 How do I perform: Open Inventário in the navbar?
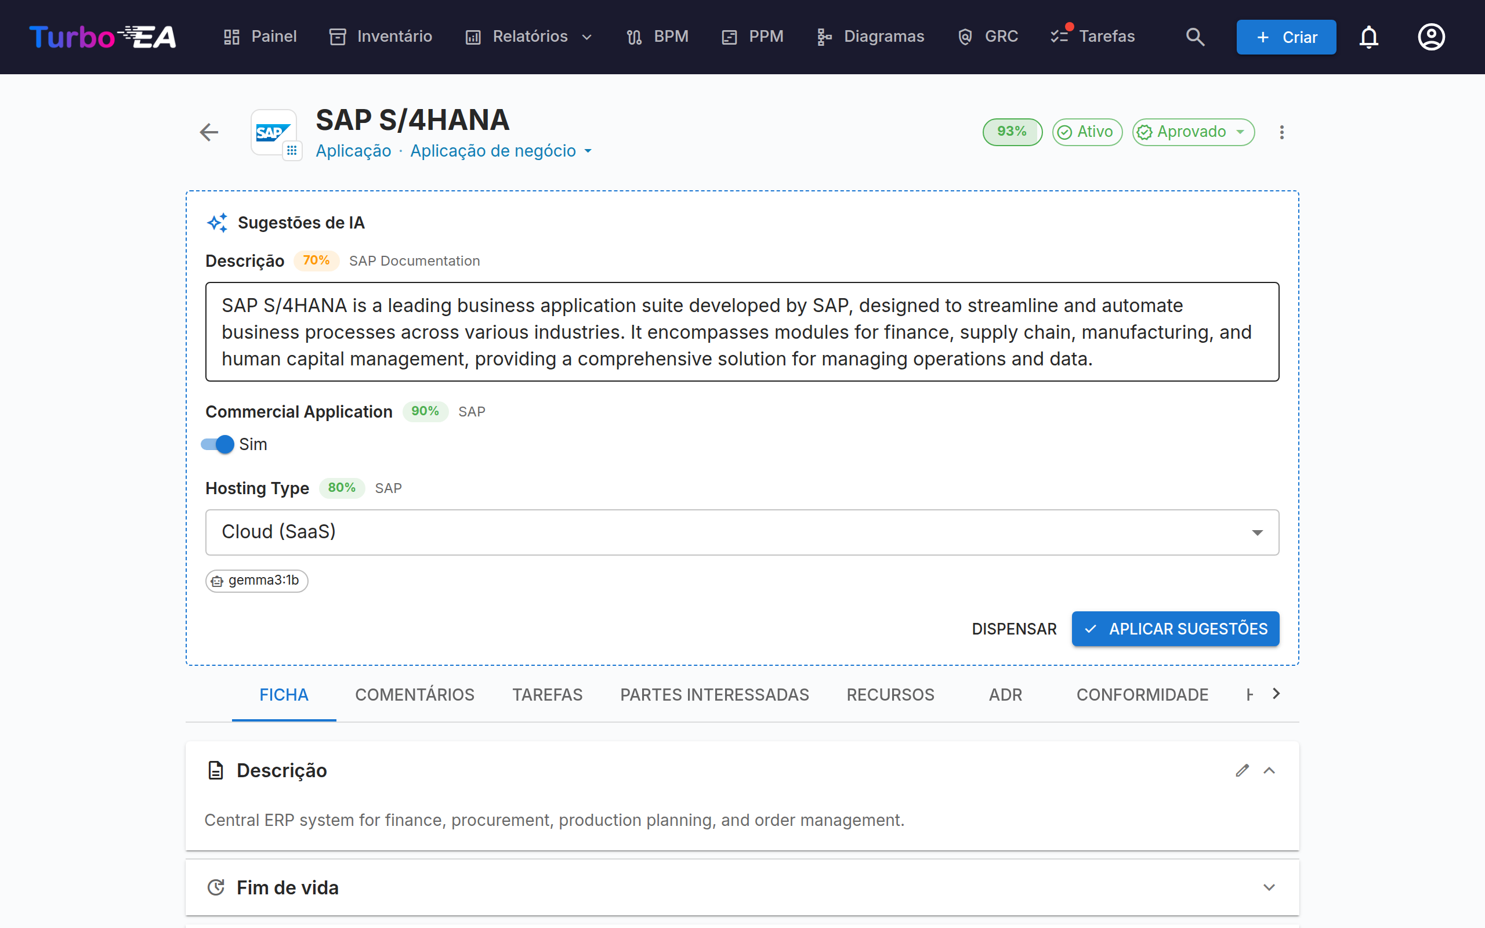point(381,37)
